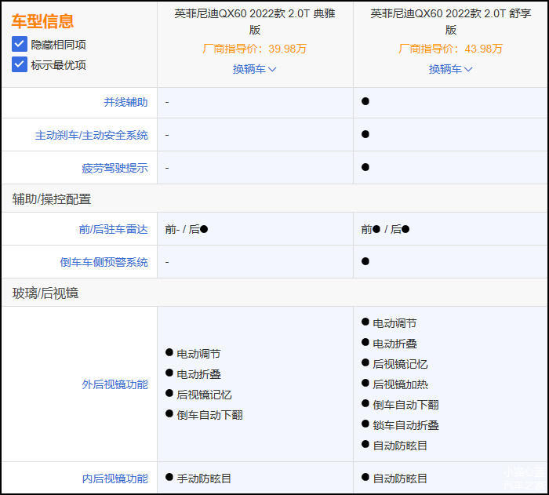Click 后视镜加热 in the 舒享版 column

[x=400, y=384]
